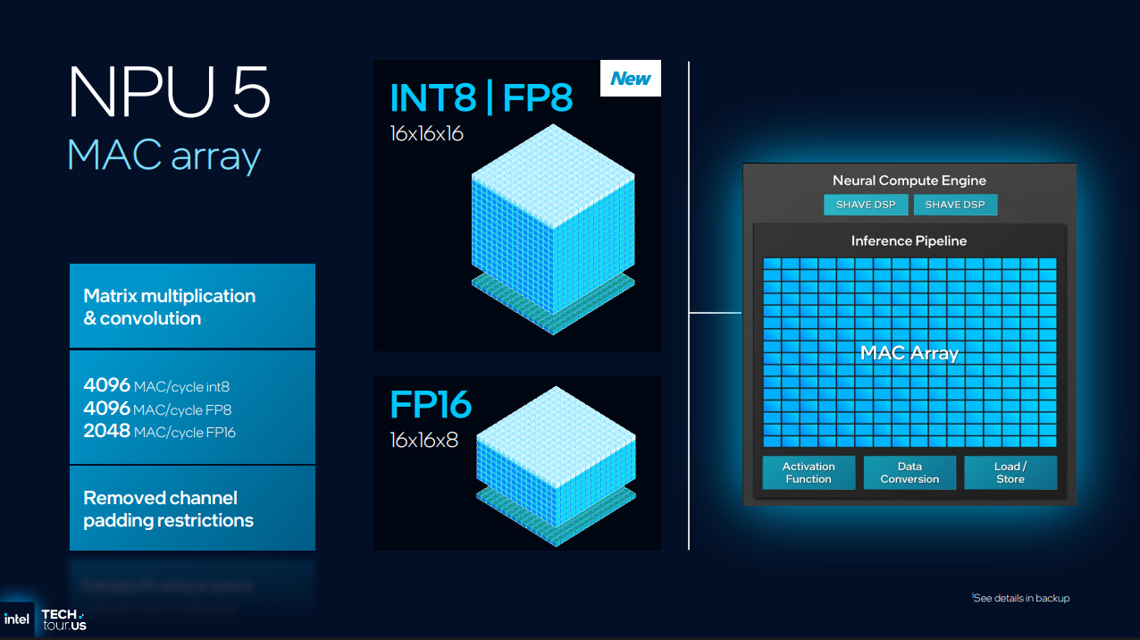Click the Neural Compute Engine title
1140x640 pixels.
pyautogui.click(x=909, y=181)
